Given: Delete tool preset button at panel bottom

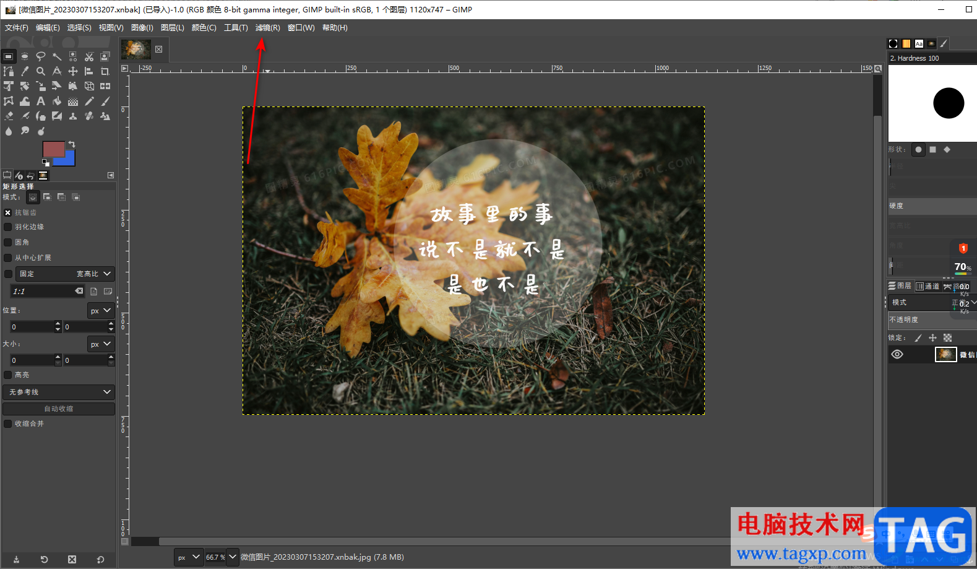Looking at the screenshot, I should 72,559.
